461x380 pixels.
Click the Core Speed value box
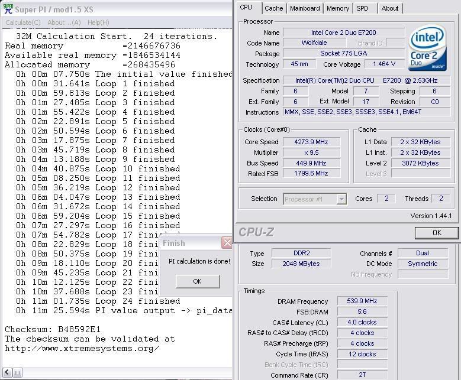(x=311, y=142)
